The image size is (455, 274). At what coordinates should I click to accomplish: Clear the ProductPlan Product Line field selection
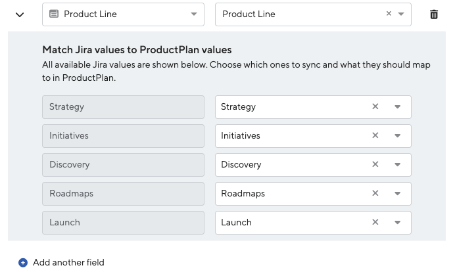click(x=389, y=13)
